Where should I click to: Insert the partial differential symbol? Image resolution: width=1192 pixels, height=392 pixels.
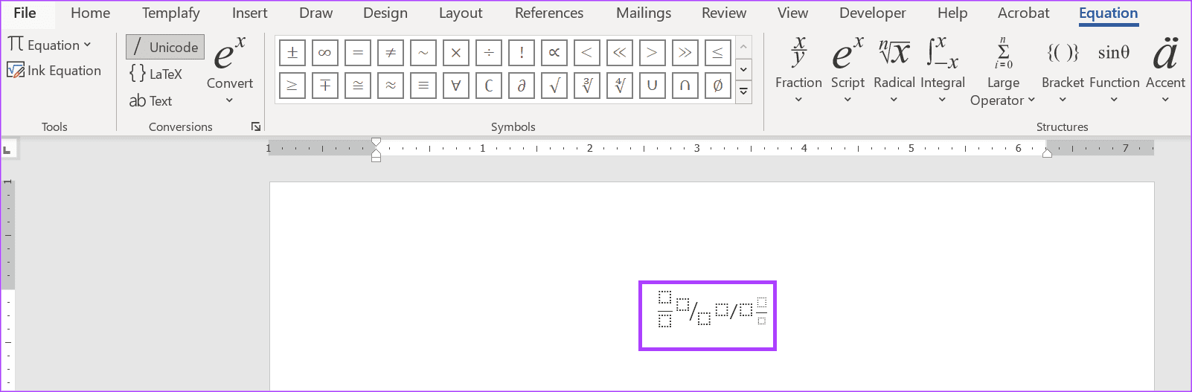tap(522, 86)
